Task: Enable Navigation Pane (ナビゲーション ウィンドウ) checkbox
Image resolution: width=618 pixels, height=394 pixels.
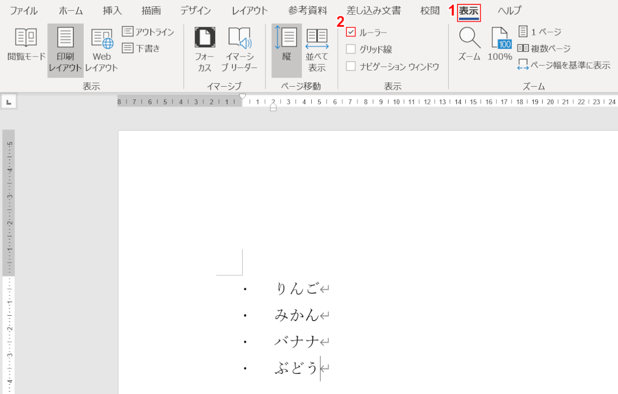Action: [x=351, y=66]
